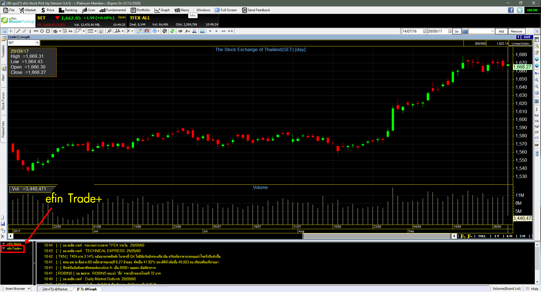Open the start date calendar picker
Viewport: 541px width, 292px height.
[x=424, y=31]
